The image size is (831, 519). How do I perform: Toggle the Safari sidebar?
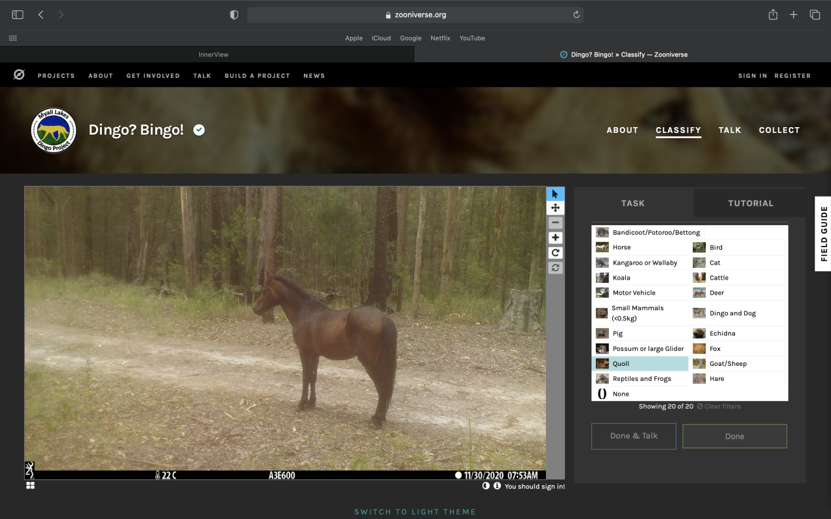(x=18, y=14)
